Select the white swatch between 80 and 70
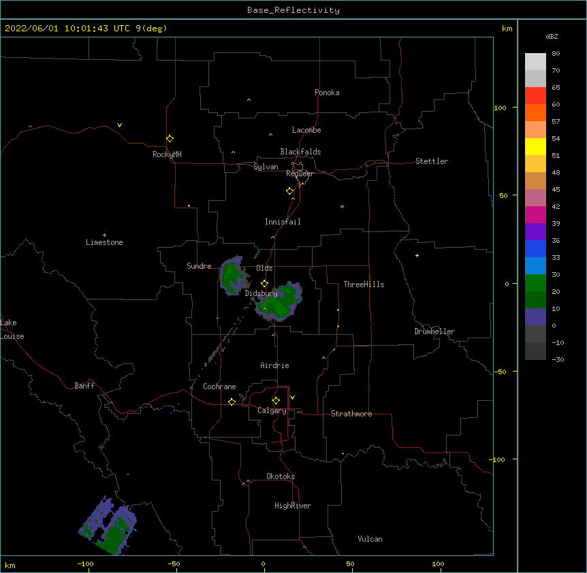 pyautogui.click(x=535, y=61)
